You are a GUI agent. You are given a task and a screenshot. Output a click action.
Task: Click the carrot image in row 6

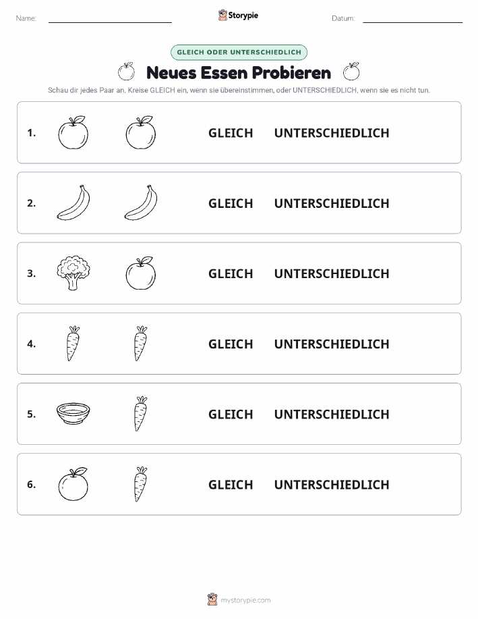point(141,484)
